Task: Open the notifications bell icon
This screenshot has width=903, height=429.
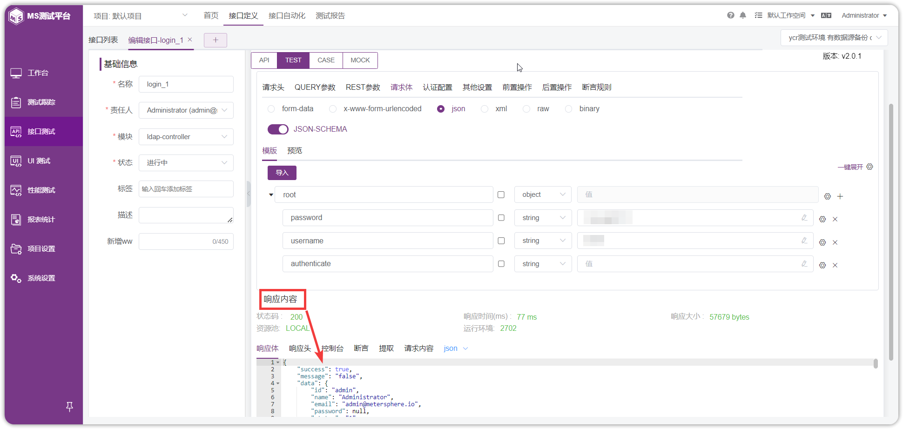Action: pos(743,15)
